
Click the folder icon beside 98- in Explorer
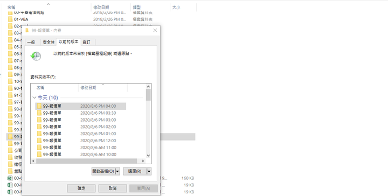click(x=10, y=109)
